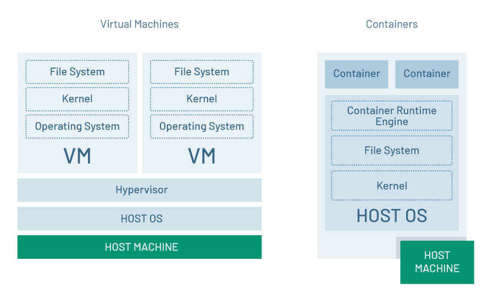The width and height of the screenshot is (488, 305).
Task: Select the Kernel box in the left VM
Action: coord(77,99)
